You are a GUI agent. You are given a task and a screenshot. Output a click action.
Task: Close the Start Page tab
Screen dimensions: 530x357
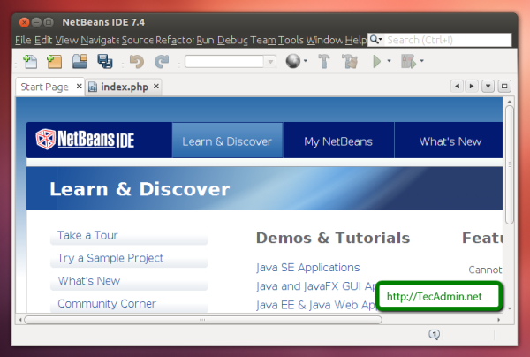(x=79, y=87)
